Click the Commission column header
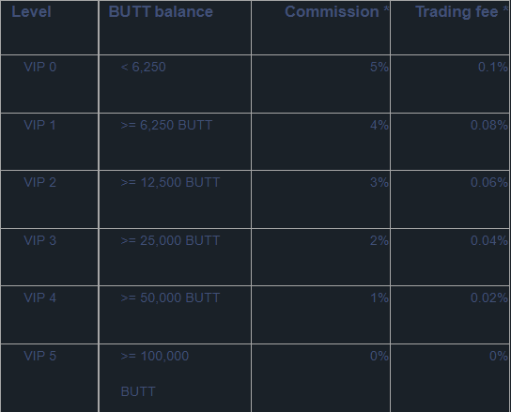This screenshot has height=412, width=511. (x=320, y=27)
